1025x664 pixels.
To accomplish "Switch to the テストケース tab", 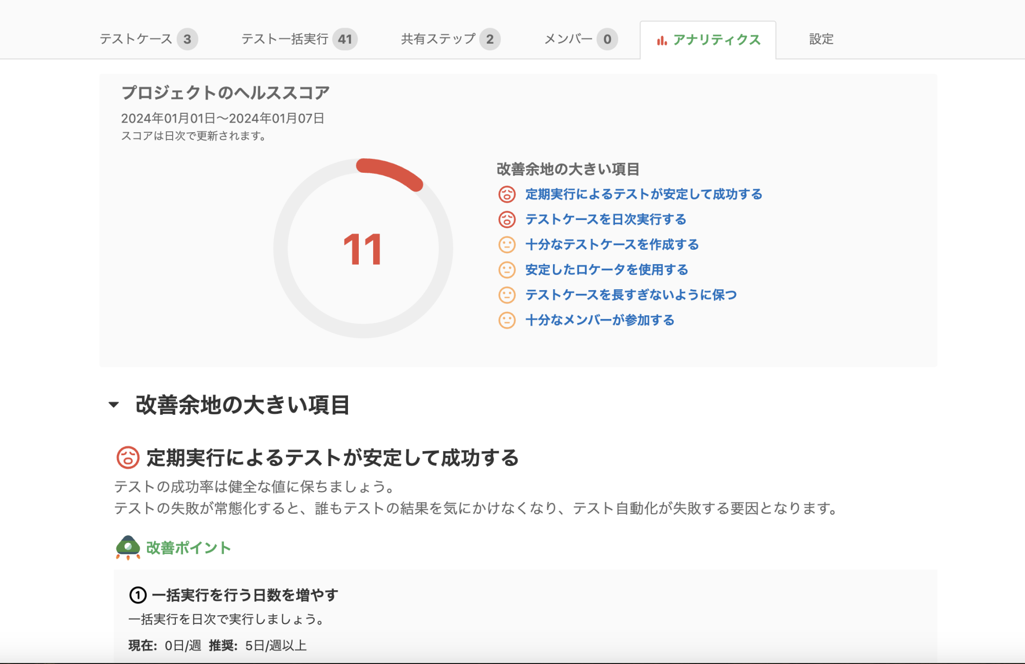I will (148, 39).
